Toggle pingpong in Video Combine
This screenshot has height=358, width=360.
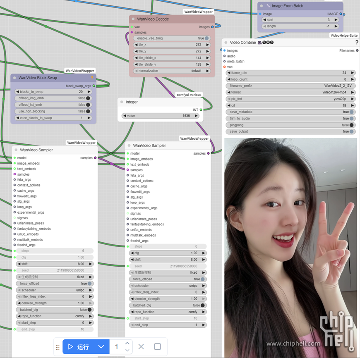(290, 125)
